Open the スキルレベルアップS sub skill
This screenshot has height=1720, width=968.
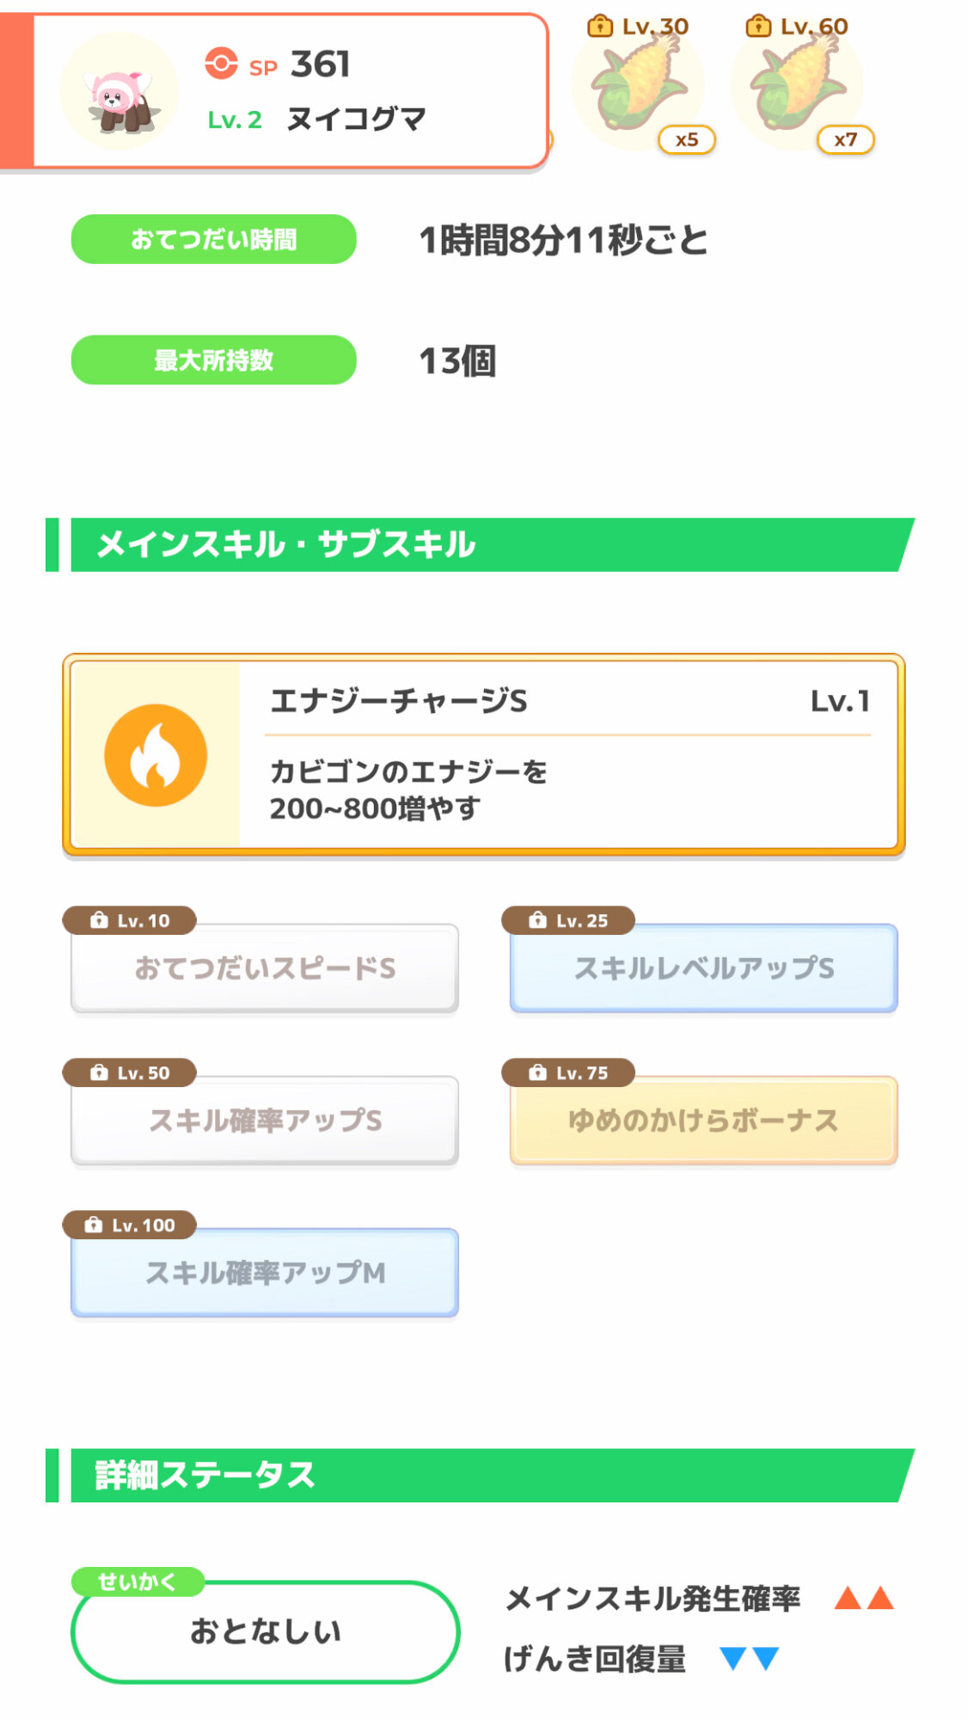point(703,968)
